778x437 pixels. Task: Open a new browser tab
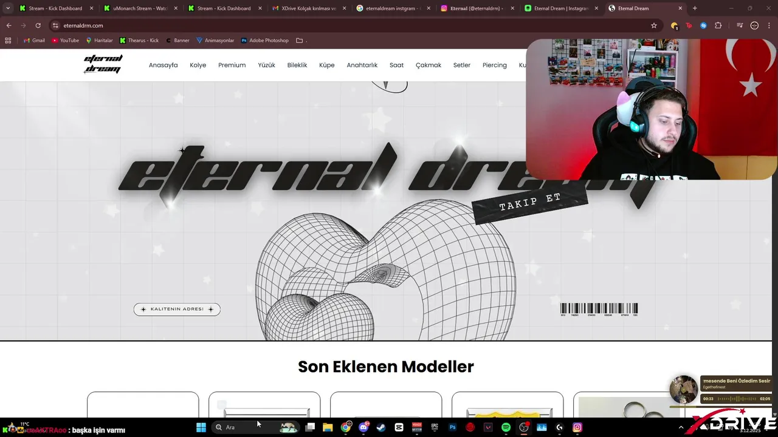tap(695, 8)
